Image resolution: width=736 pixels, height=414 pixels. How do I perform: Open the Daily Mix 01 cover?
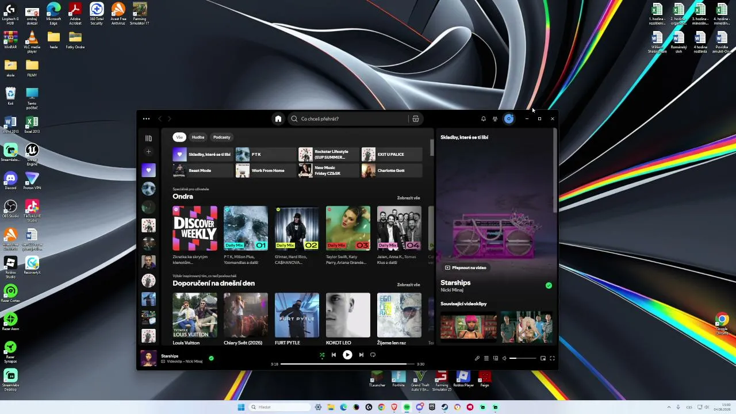246,228
